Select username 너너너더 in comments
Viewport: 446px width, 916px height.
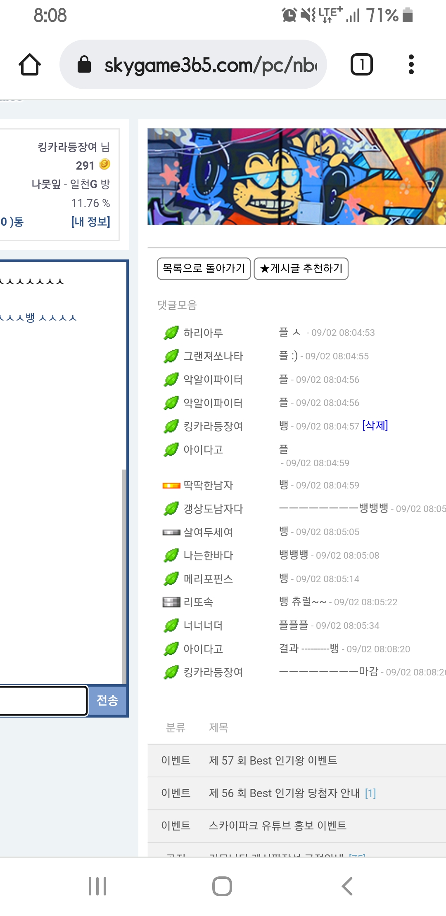203,626
